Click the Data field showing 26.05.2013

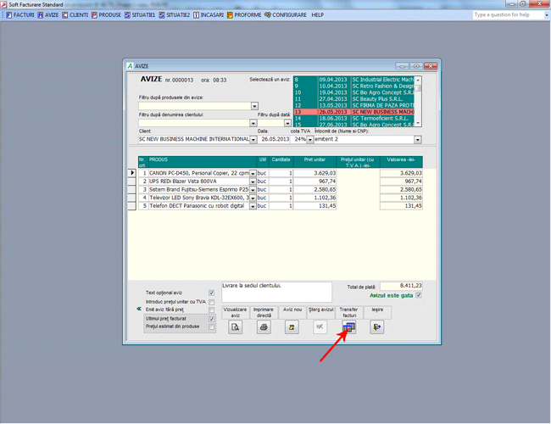coord(274,139)
